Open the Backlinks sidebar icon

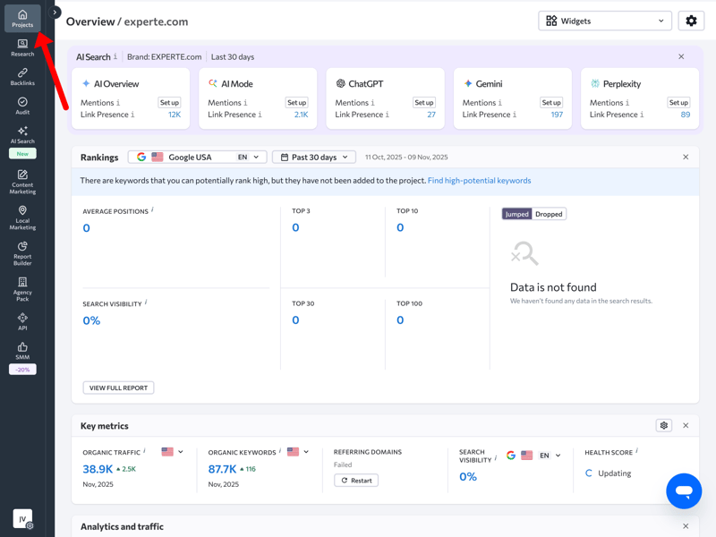click(22, 77)
